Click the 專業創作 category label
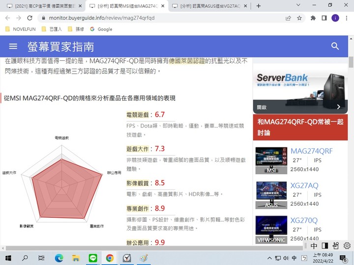This screenshot has width=354, height=265. click(138, 209)
